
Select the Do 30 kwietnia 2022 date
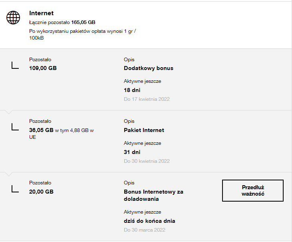pyautogui.click(x=147, y=161)
